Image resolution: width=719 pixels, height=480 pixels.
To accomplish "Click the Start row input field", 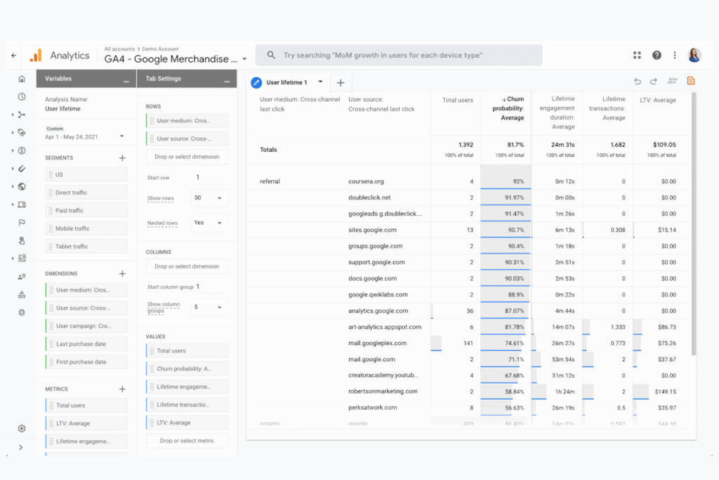I will coord(211,177).
